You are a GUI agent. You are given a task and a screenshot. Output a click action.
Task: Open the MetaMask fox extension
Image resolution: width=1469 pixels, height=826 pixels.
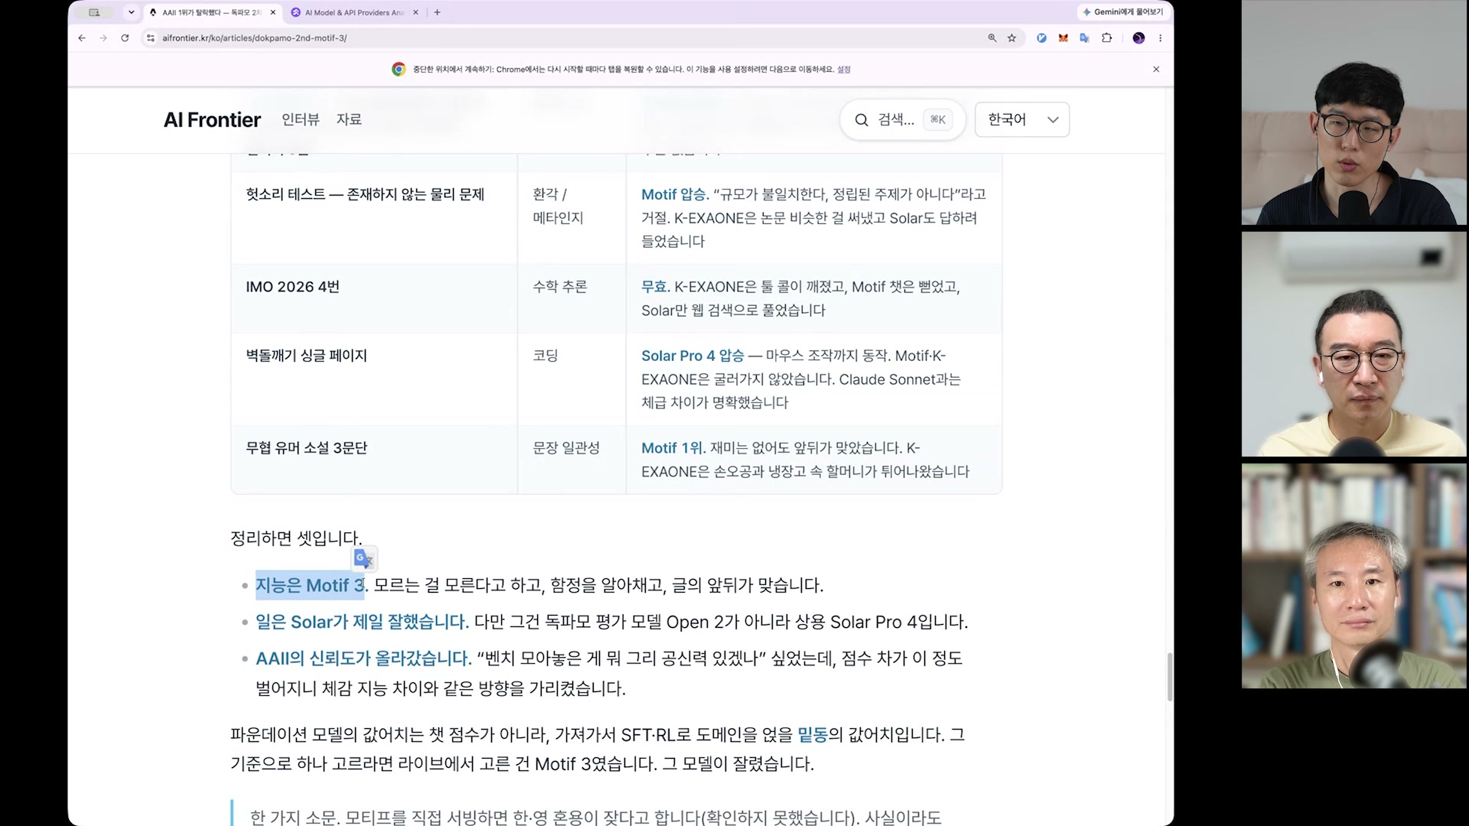(1063, 37)
